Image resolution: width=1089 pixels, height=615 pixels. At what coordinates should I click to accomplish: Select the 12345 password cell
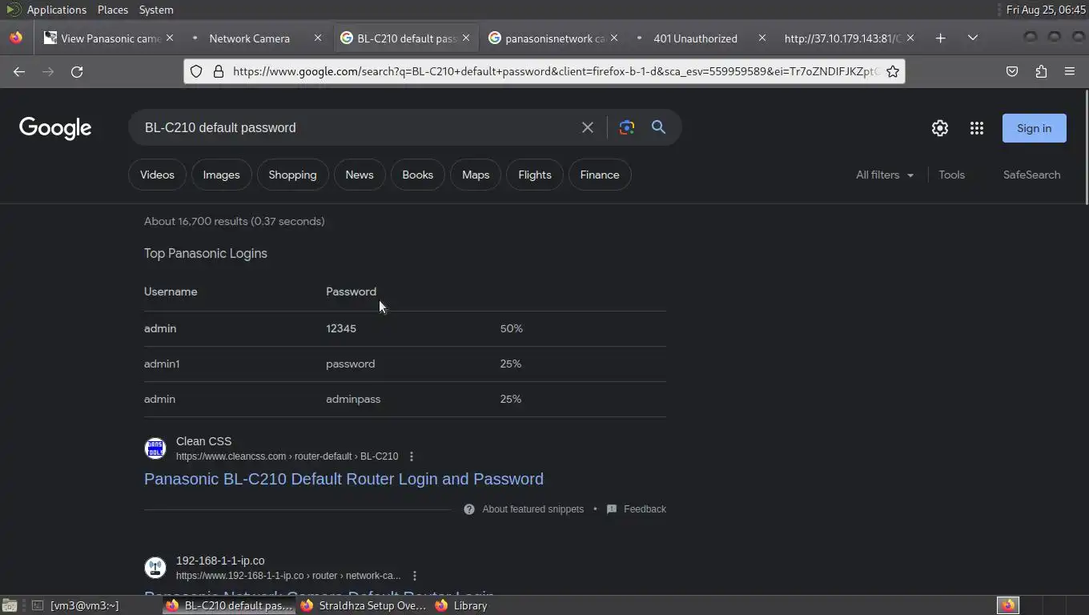pyautogui.click(x=341, y=328)
